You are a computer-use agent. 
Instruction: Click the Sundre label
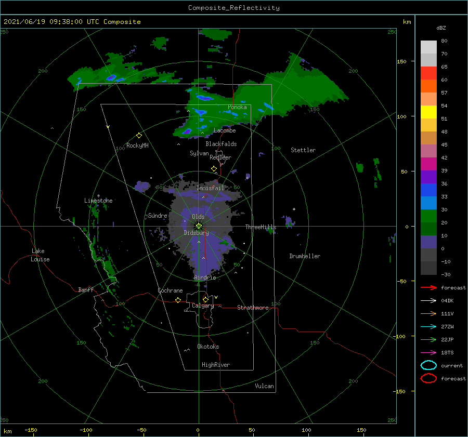click(158, 216)
